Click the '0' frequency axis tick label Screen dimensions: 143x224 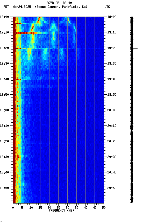coord(13,208)
